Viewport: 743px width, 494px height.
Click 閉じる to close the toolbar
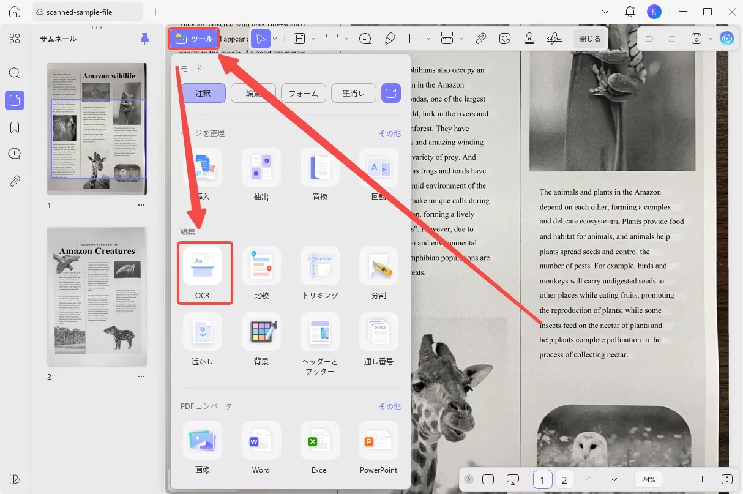[x=590, y=39]
